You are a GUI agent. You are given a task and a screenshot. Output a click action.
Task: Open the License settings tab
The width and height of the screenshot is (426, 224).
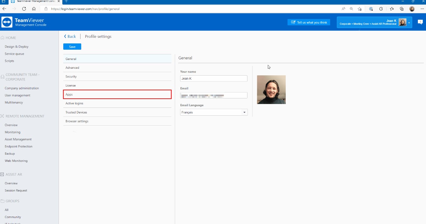[x=117, y=85]
